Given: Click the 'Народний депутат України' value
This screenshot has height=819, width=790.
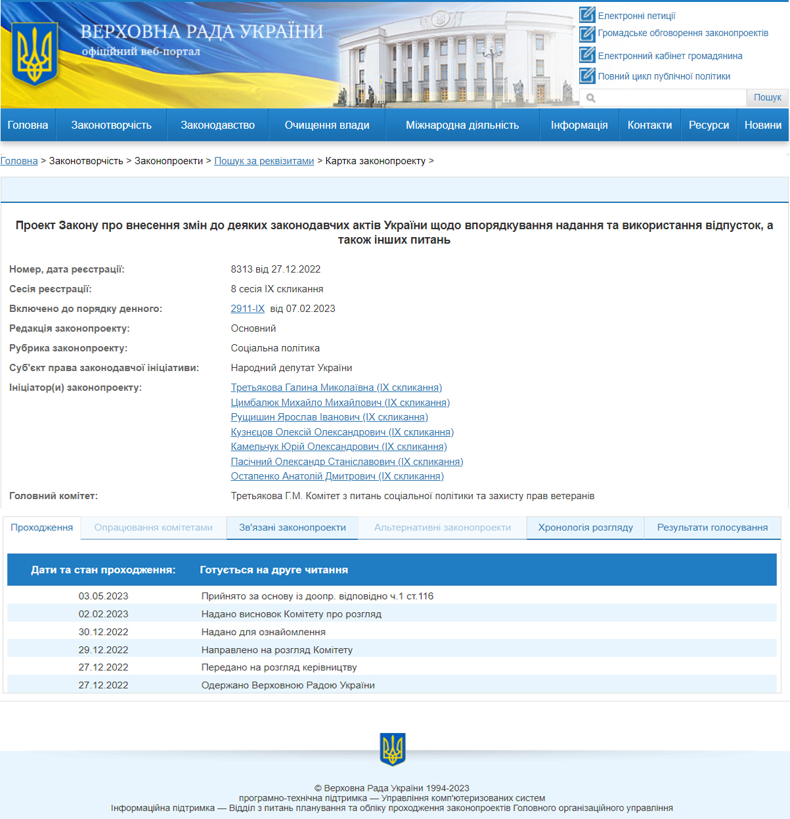Looking at the screenshot, I should 292,368.
